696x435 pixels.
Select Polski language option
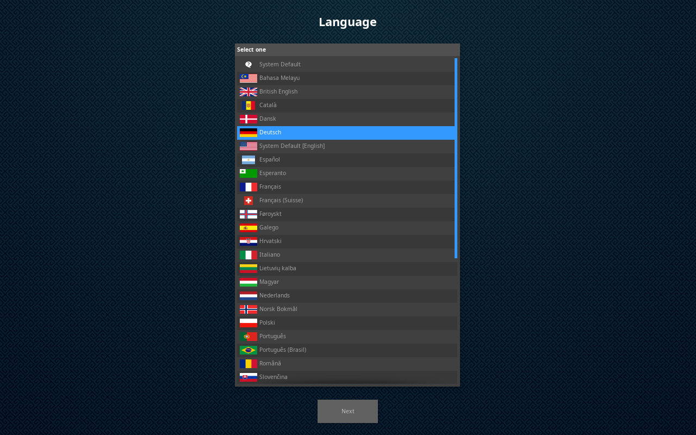coord(267,322)
